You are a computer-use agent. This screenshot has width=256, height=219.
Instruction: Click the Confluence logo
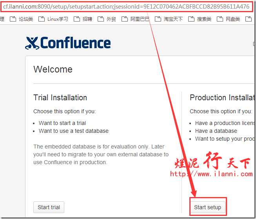[68, 43]
